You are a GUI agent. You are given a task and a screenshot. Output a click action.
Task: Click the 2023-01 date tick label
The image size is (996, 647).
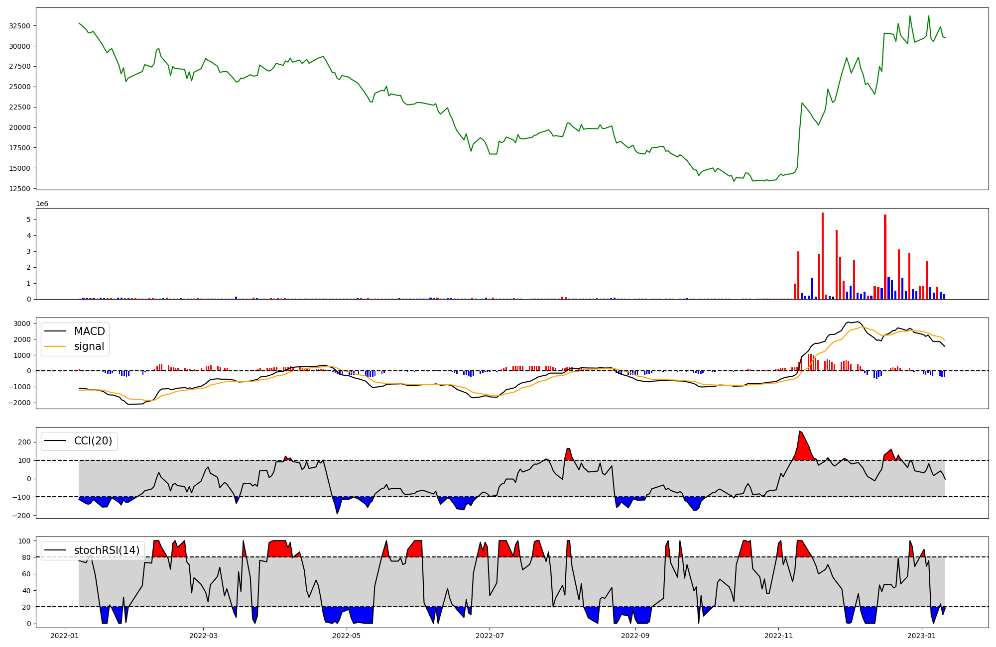[x=922, y=636]
